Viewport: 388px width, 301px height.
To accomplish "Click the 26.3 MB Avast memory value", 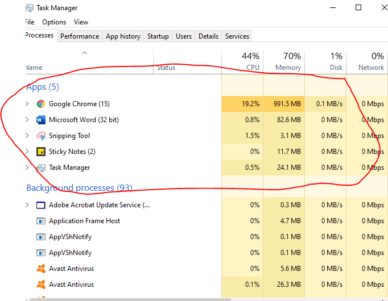I will click(289, 285).
